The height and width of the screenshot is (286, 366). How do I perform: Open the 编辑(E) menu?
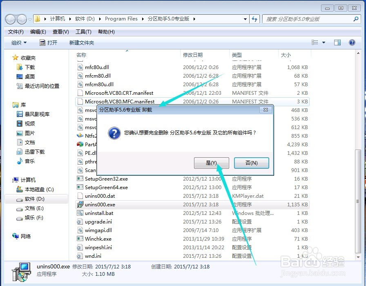[x=38, y=32]
